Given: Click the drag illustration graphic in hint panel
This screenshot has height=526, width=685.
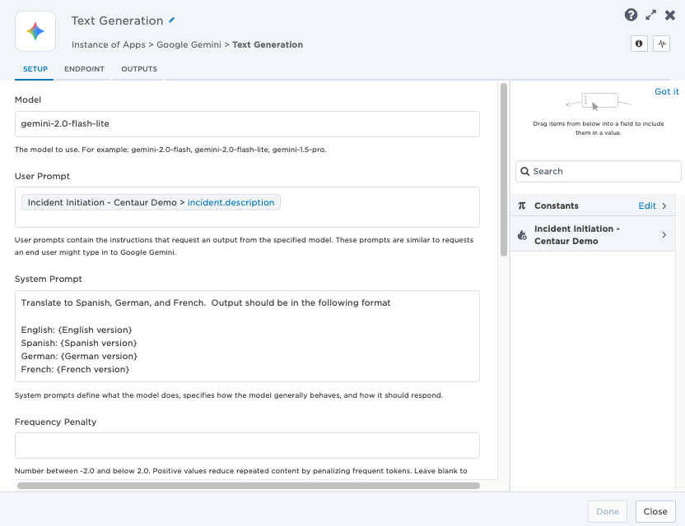Looking at the screenshot, I should [x=599, y=101].
